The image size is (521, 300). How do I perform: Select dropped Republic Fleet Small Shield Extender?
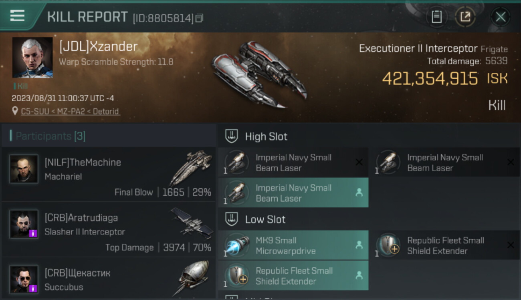pyautogui.click(x=293, y=276)
